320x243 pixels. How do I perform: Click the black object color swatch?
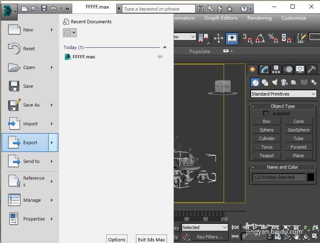click(x=310, y=177)
